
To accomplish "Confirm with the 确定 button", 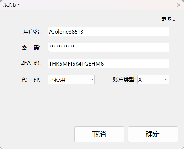I will point(153,134).
